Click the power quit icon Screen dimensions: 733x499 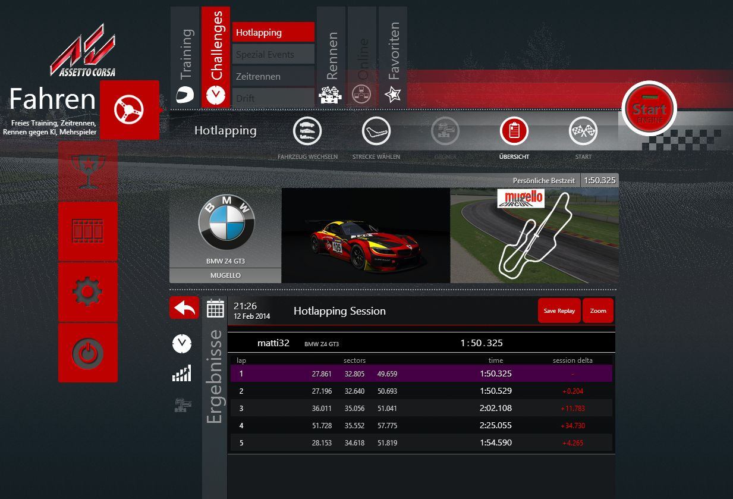[88, 353]
